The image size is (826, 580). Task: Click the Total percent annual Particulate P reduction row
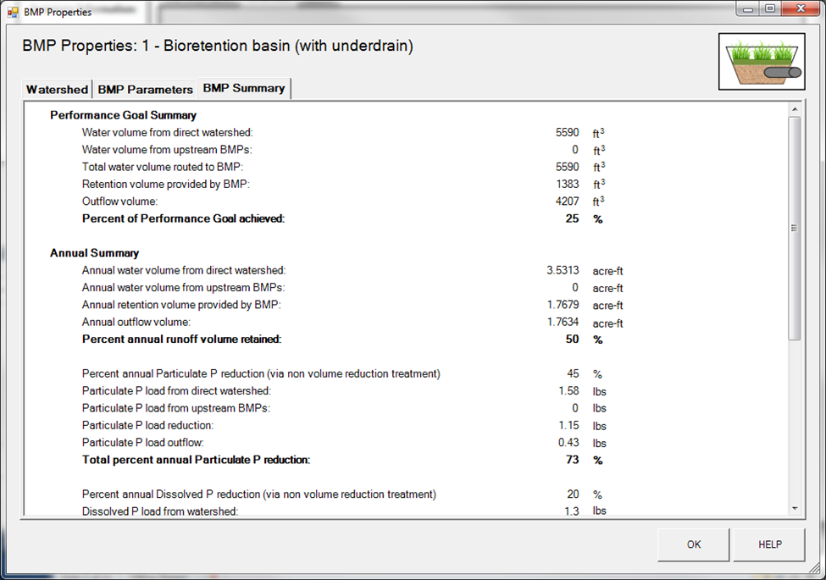[x=342, y=460]
